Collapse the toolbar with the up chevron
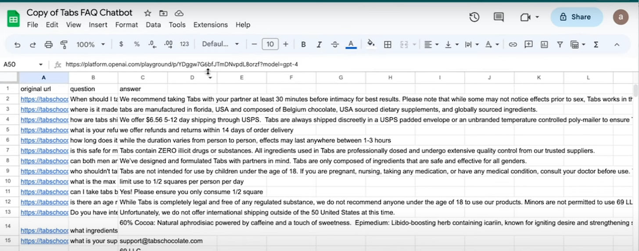Viewport: 639px width, 251px height. coord(617,44)
